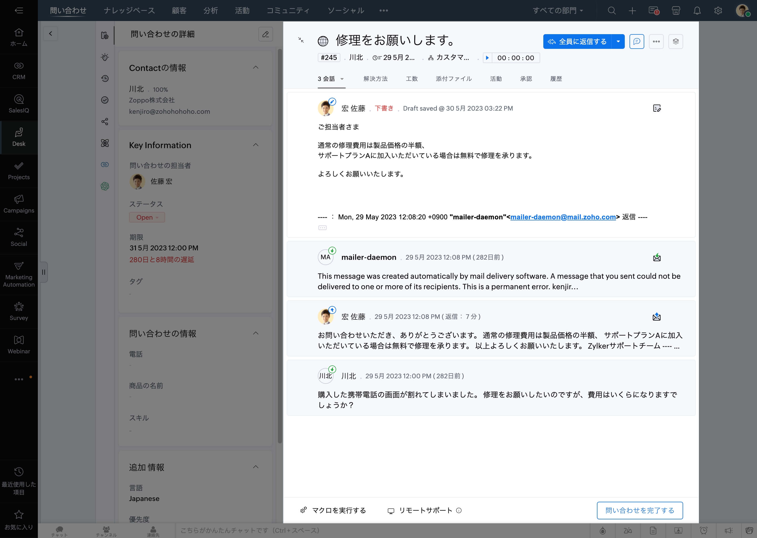The width and height of the screenshot is (757, 538).
Task: Shrink the ticket view with the collapse arrows
Action: 301,40
